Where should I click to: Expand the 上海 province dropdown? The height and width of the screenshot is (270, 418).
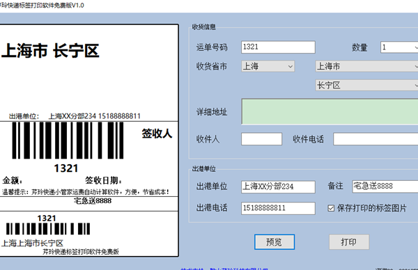coord(268,66)
